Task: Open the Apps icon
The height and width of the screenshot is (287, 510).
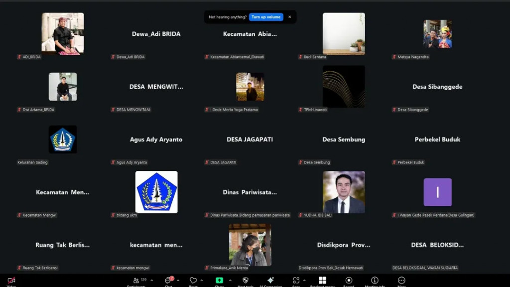Action: pyautogui.click(x=296, y=281)
